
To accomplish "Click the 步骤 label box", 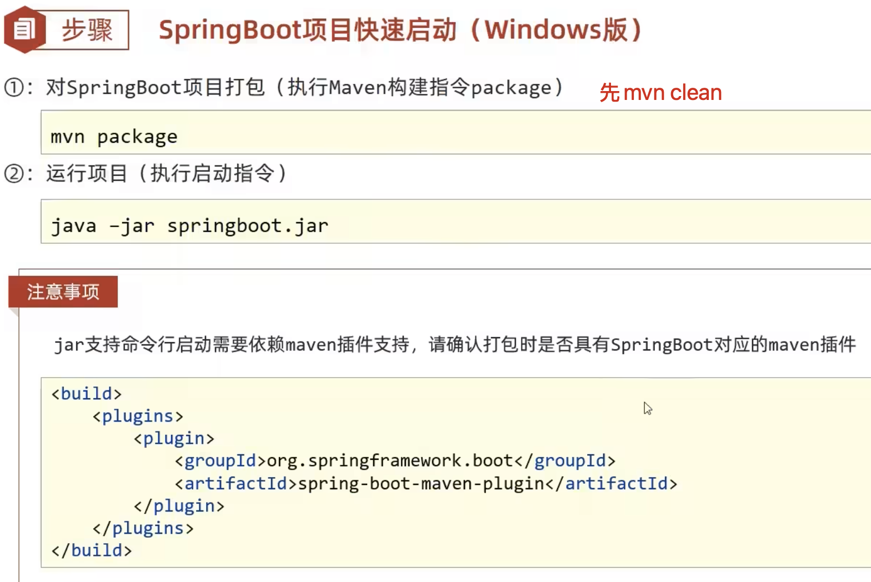I will coord(86,30).
